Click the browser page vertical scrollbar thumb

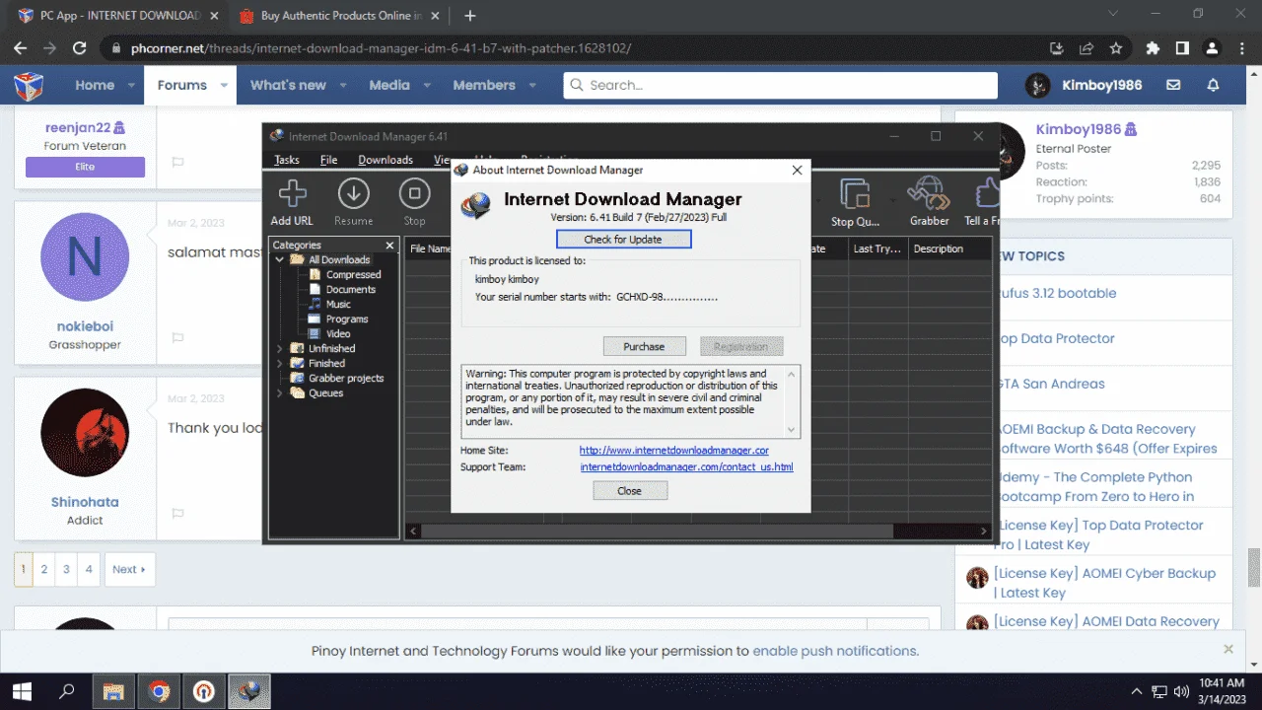[1254, 568]
